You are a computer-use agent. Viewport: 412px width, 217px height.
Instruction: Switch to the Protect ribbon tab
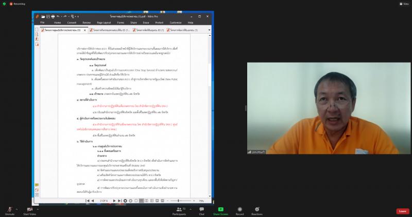point(159,23)
